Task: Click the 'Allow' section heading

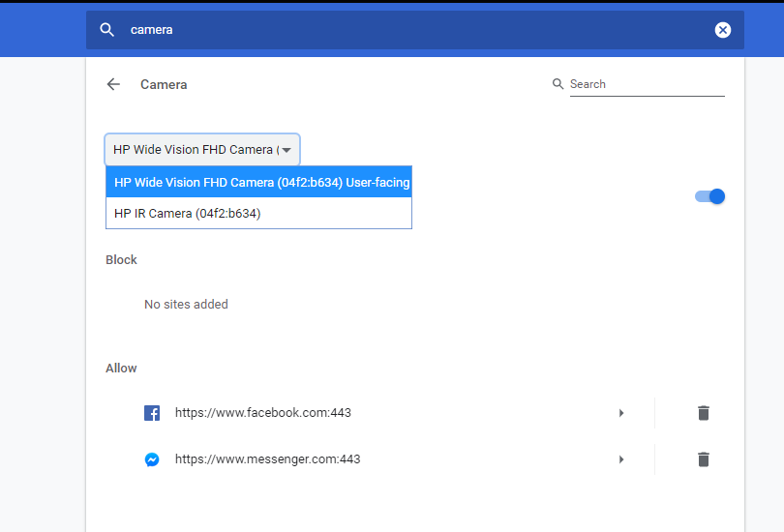Action: click(x=121, y=369)
